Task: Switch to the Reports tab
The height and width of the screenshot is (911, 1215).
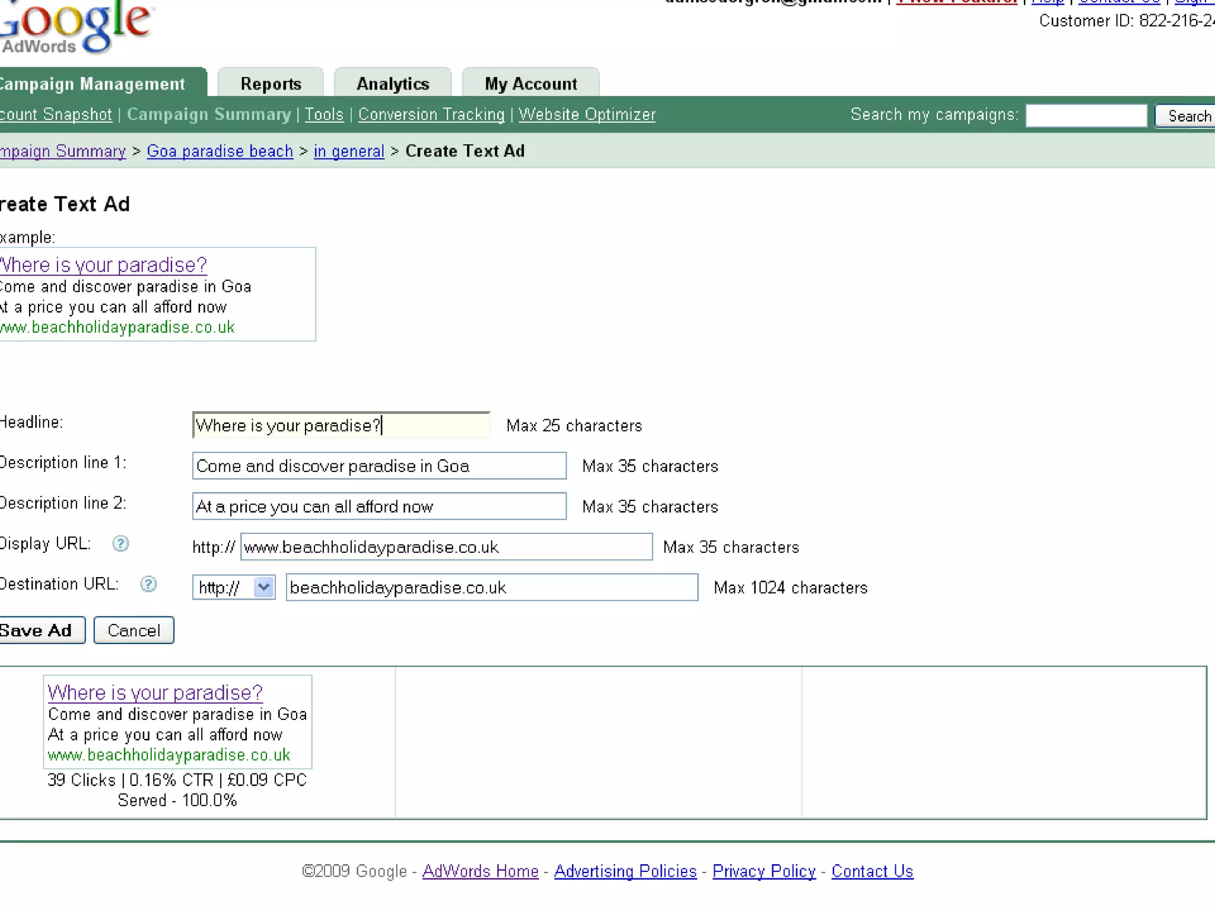Action: (271, 84)
